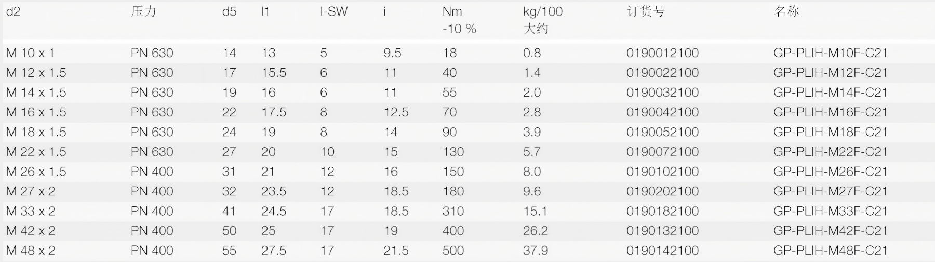This screenshot has width=935, height=262.
Task: Select the M 12 x 1.5 thread cell
Action: click(x=36, y=73)
